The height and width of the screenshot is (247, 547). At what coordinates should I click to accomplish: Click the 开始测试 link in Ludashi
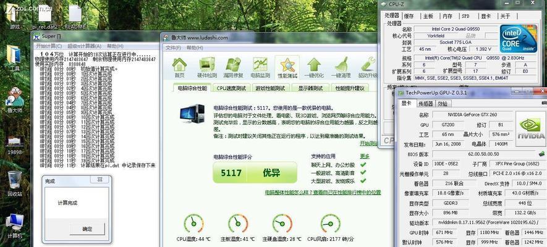(369, 143)
